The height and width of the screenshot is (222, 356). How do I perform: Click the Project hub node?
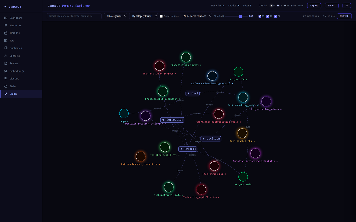click(188, 149)
